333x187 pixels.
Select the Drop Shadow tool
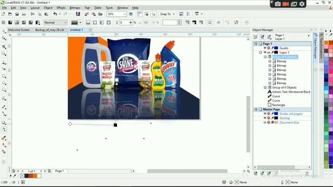pyautogui.click(x=4, y=123)
